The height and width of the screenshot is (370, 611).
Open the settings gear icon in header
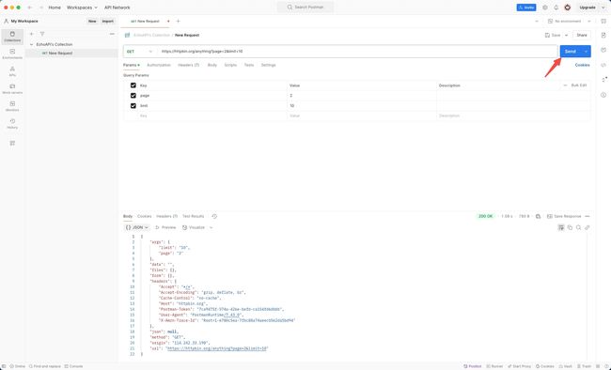[545, 8]
